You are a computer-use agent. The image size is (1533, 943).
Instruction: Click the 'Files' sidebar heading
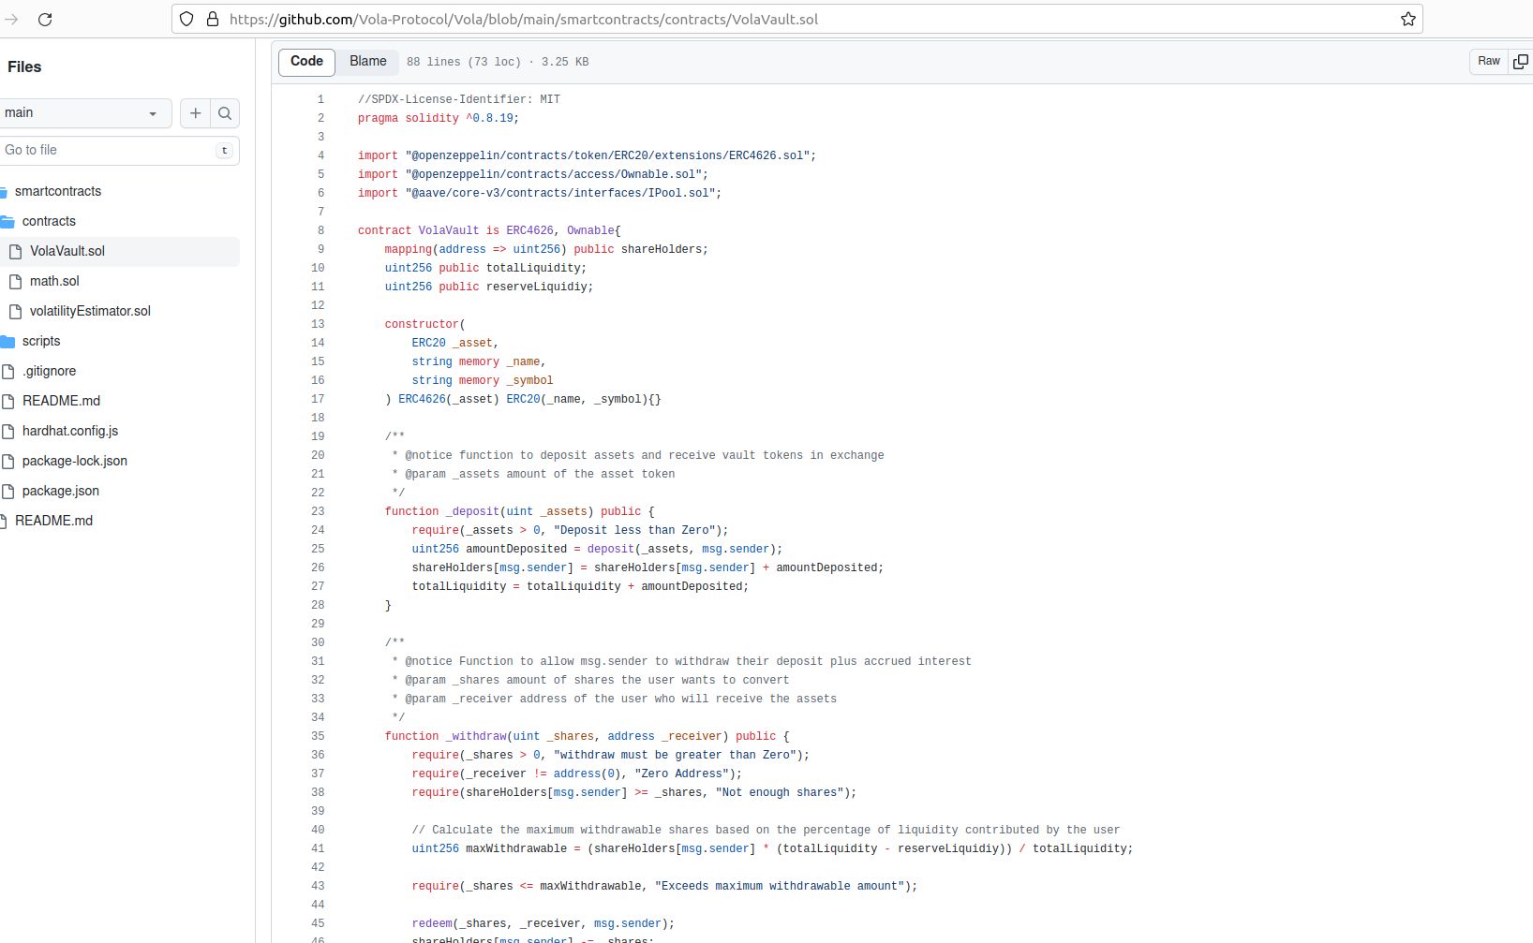[x=24, y=66]
